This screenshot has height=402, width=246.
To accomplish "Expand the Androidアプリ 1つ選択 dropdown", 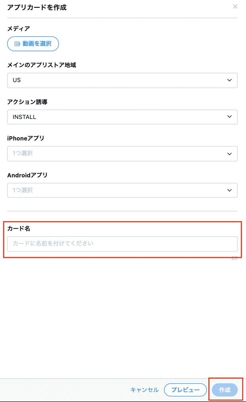I will point(122,190).
